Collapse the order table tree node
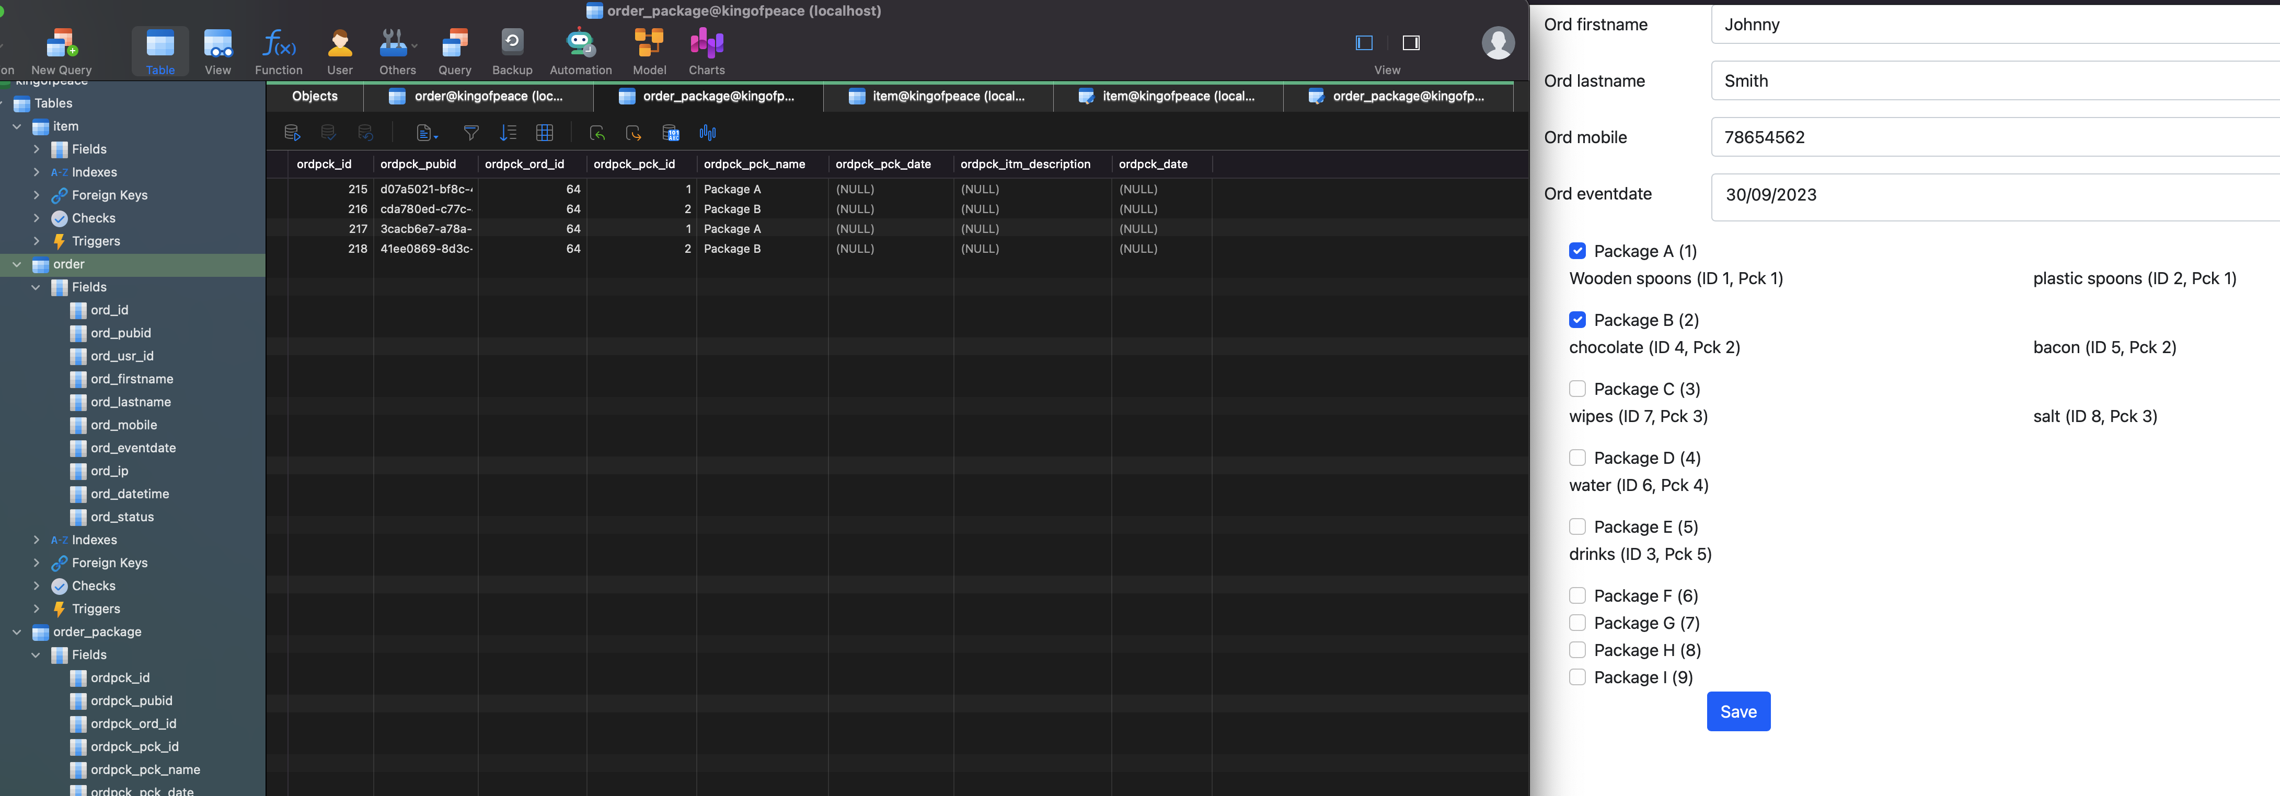Image resolution: width=2280 pixels, height=796 pixels. click(x=17, y=264)
